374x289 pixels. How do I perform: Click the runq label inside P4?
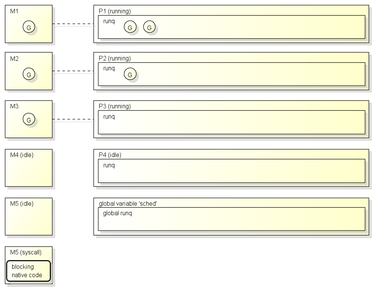pos(109,166)
